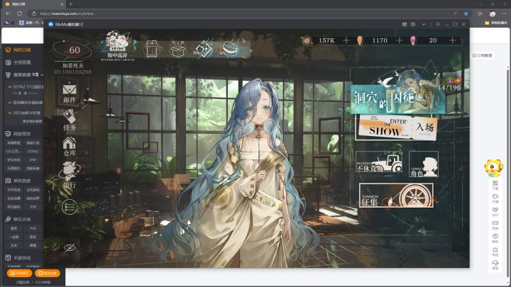Viewport: 511px width, 287px height.
Task: Open the 网游竞技 category heading
Action: (18, 134)
